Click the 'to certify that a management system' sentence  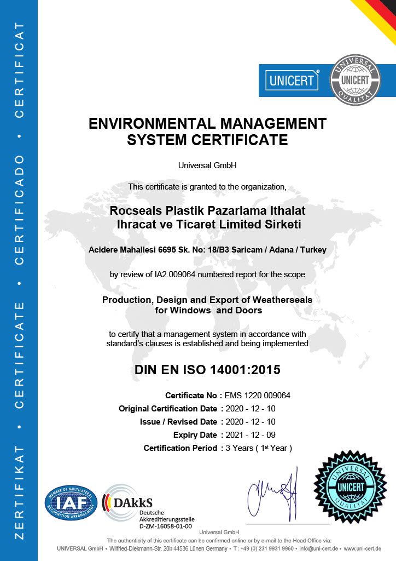click(x=207, y=339)
